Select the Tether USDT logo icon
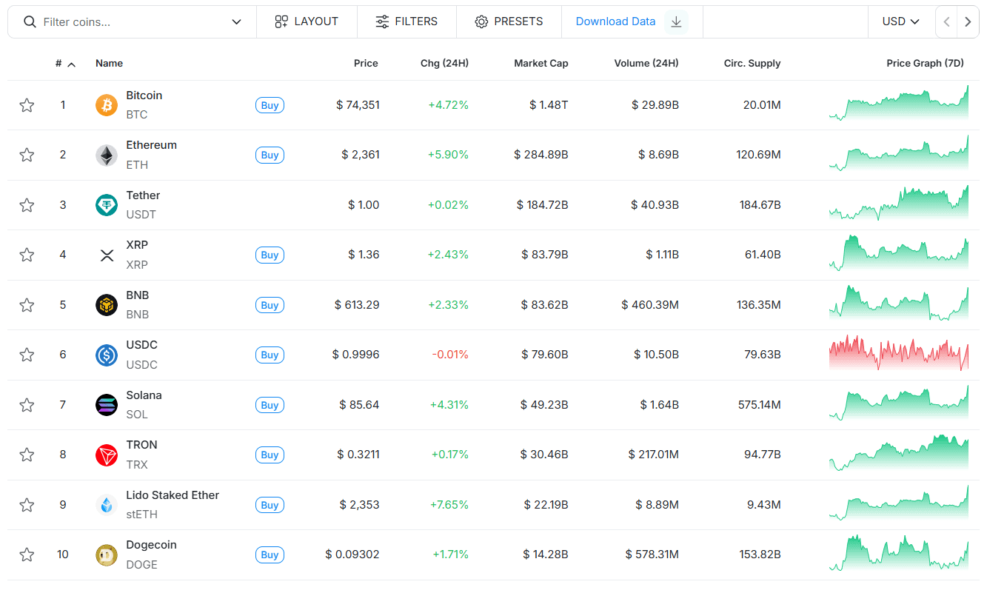Screen dimensions: 987x593 [106, 204]
